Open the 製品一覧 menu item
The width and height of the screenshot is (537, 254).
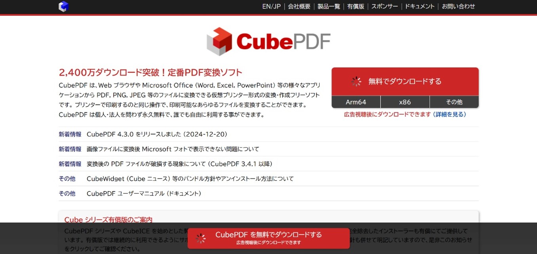[328, 6]
